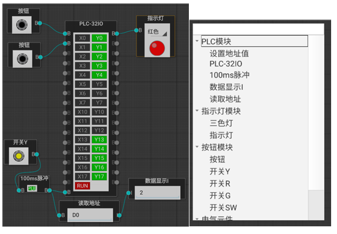This screenshot has width=337, height=234.
Task: Select 开关Y in the component tree
Action: pyautogui.click(x=220, y=171)
